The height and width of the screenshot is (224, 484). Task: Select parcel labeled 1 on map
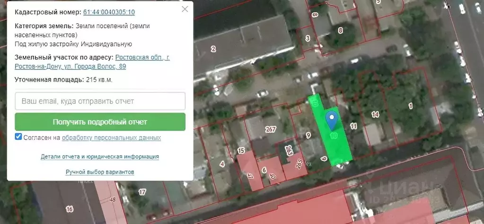[410, 106]
